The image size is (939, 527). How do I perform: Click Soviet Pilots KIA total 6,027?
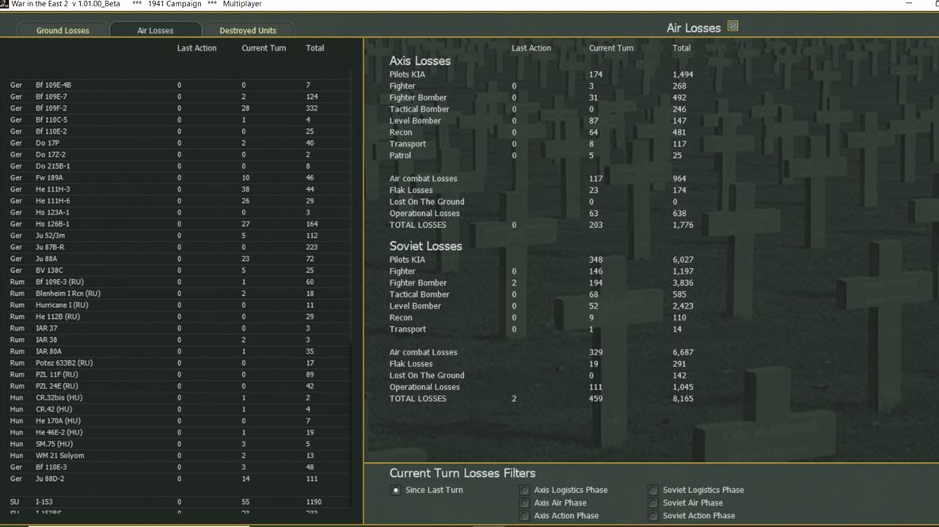(682, 260)
